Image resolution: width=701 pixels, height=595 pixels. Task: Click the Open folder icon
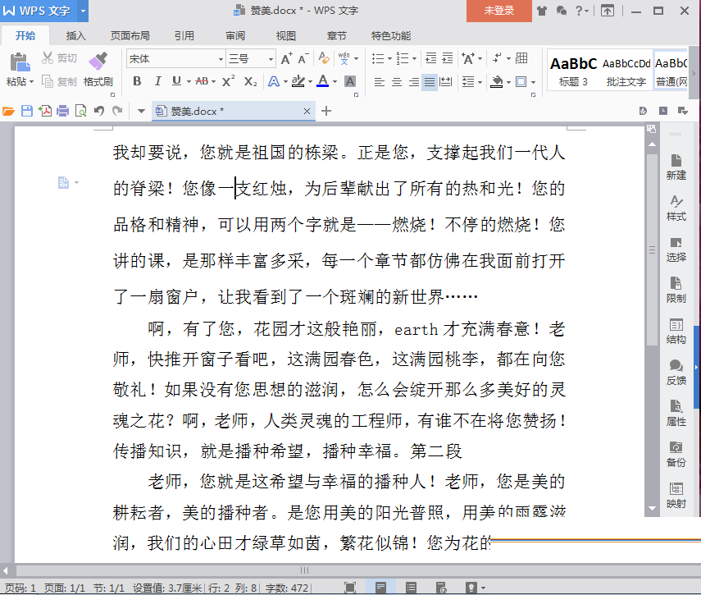point(8,111)
